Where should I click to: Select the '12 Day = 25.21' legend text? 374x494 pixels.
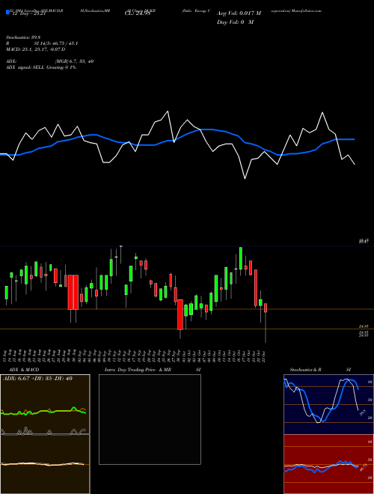(x=29, y=13)
